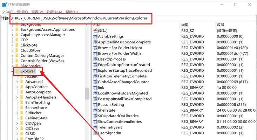
Task: Click the AltTabSettings value icon
Action: [x=95, y=36]
